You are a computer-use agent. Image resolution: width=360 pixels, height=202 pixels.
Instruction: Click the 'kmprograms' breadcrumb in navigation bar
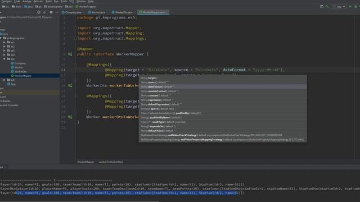pos(53,7)
